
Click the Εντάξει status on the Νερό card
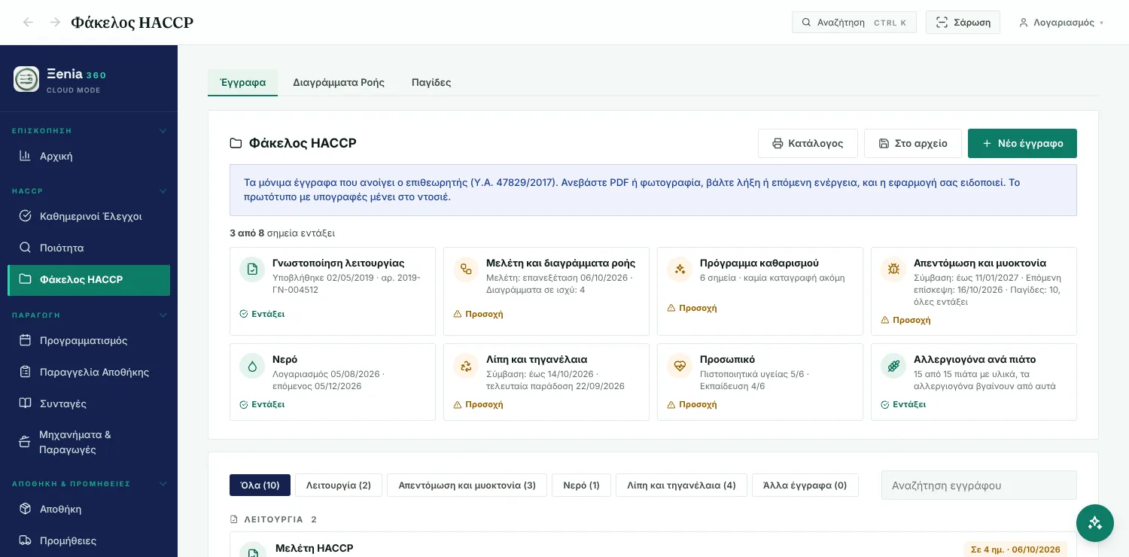pos(262,404)
